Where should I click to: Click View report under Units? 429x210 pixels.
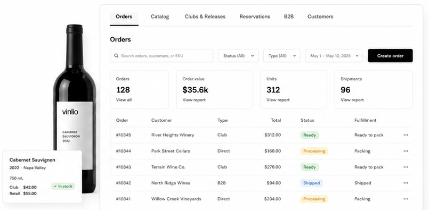(x=278, y=100)
